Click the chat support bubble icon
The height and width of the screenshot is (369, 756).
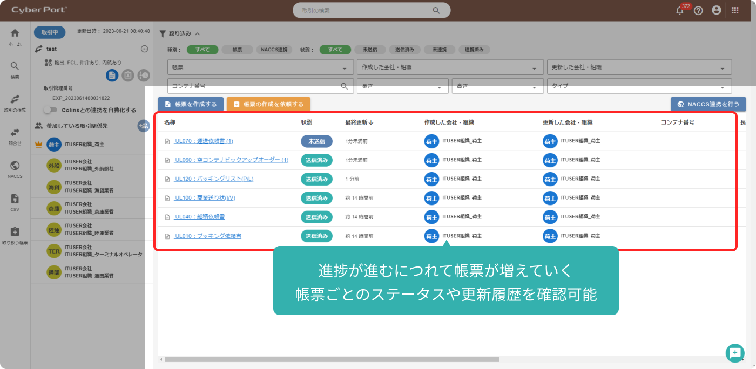pos(734,353)
